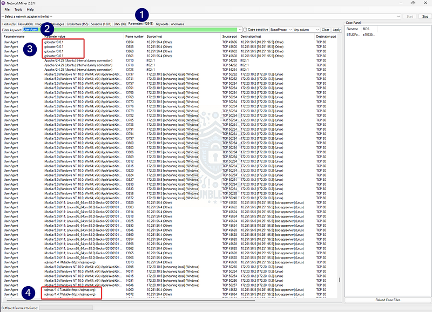The height and width of the screenshot is (312, 432).
Task: Open the Help menu
Action: click(x=30, y=9)
